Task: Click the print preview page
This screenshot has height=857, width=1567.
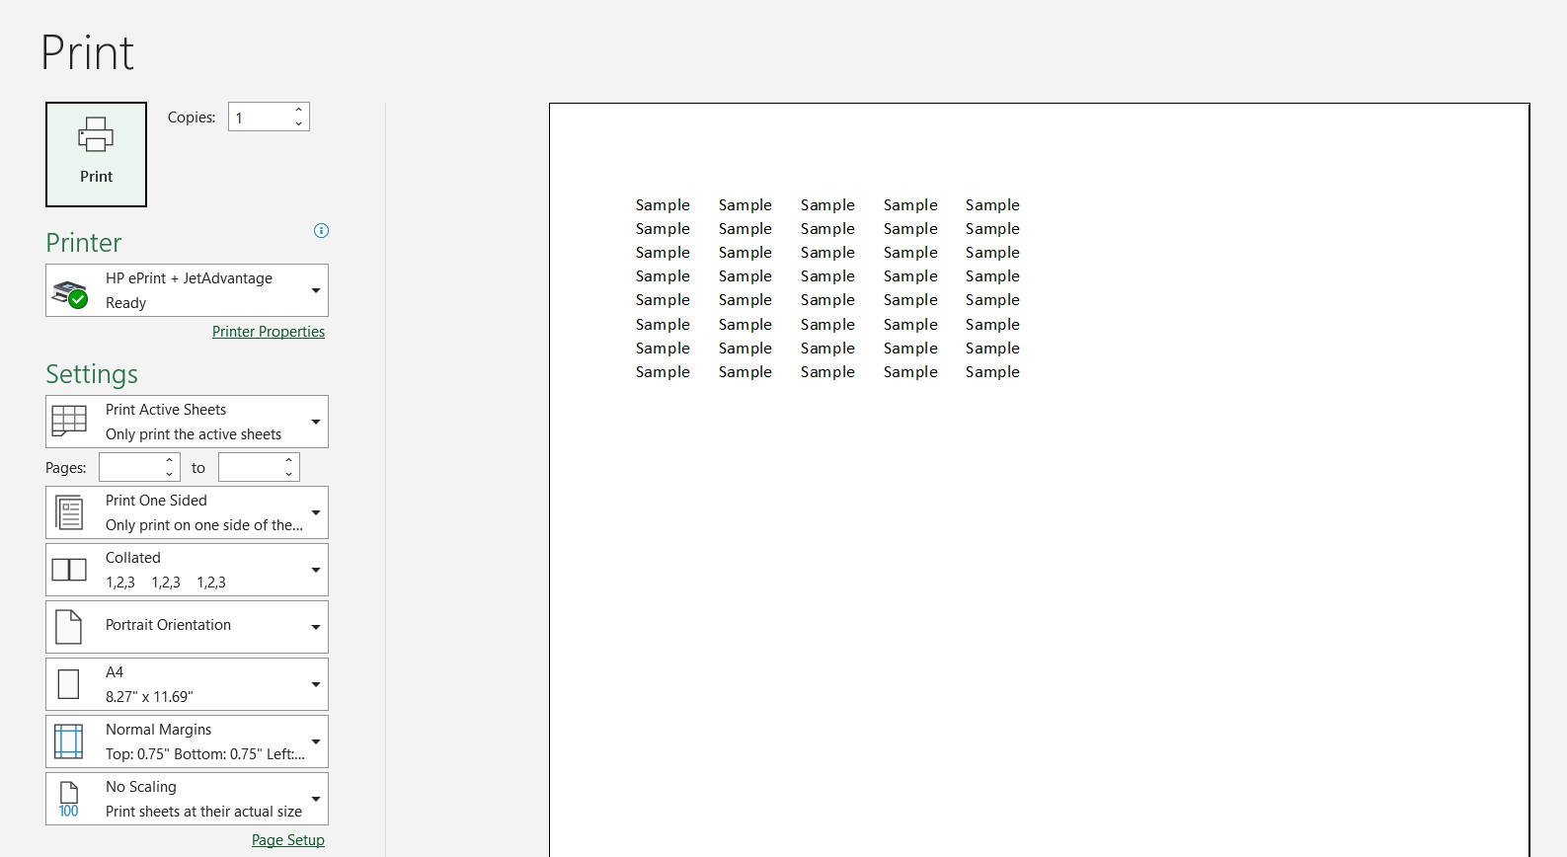Action: tap(1039, 480)
